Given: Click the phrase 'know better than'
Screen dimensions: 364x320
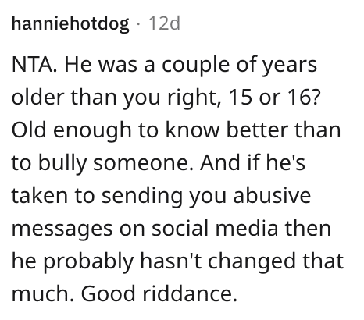Looking at the screenshot, I should click(253, 130).
